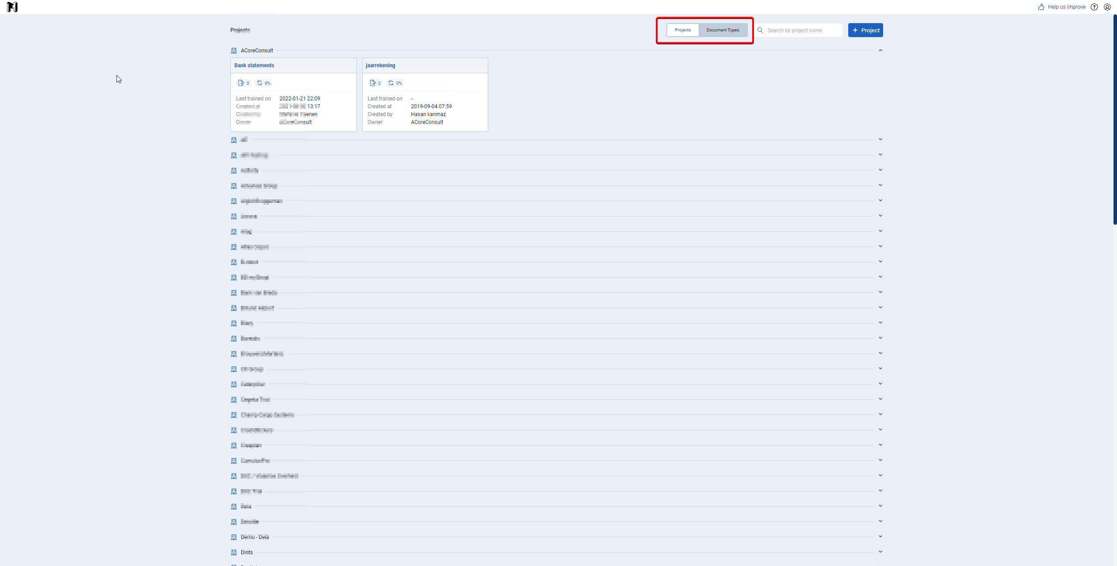
Task: Click the document count icon on jaarrekening card
Action: (373, 83)
